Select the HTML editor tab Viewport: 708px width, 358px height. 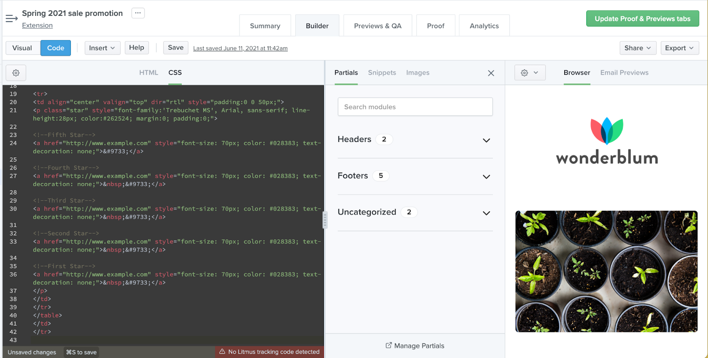pyautogui.click(x=149, y=73)
